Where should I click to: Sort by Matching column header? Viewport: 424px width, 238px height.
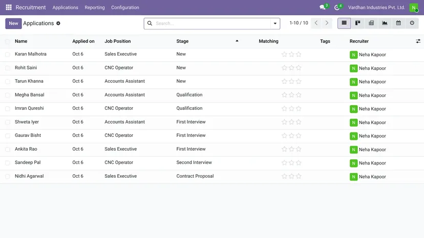point(268,41)
